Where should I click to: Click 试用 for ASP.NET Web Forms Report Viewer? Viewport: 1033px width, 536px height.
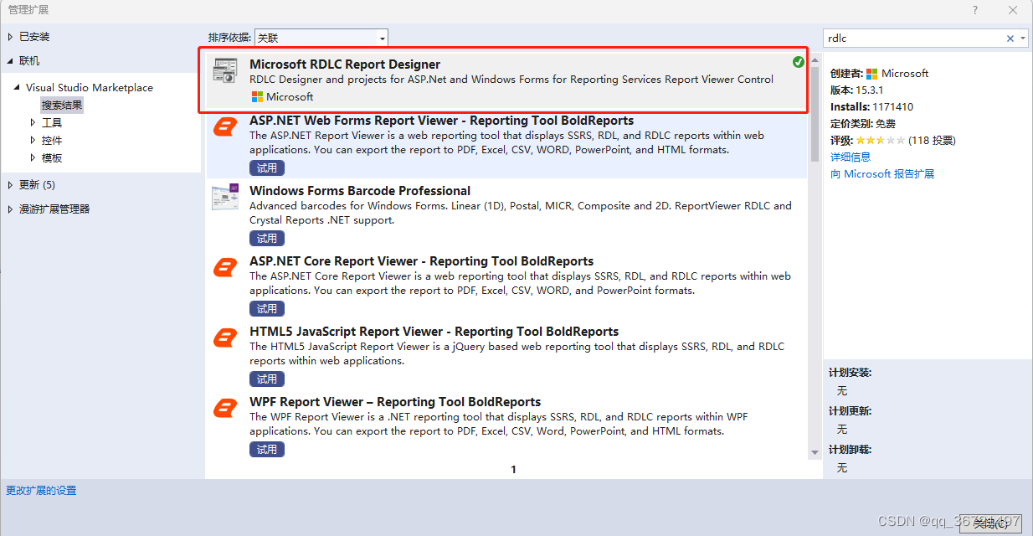266,167
